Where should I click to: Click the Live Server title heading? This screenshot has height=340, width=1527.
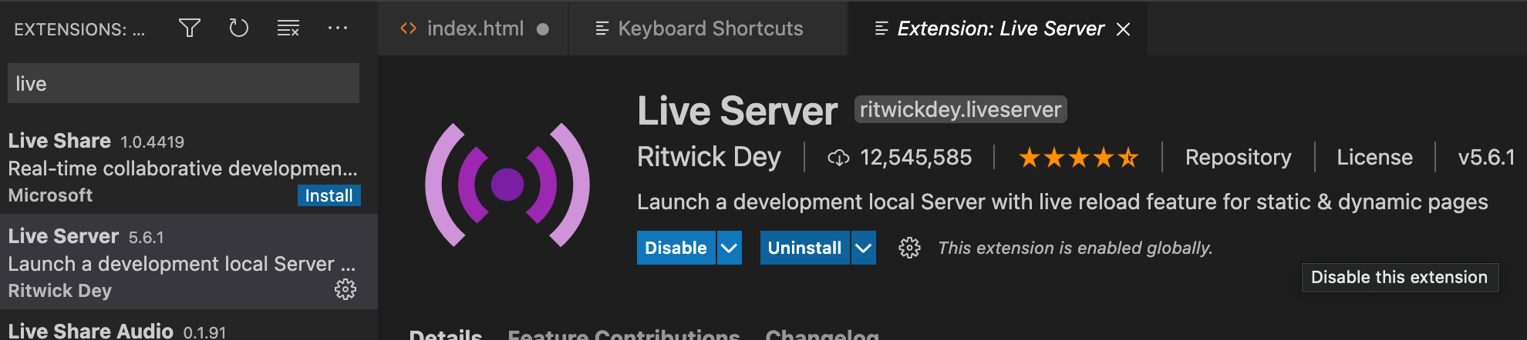[737, 111]
